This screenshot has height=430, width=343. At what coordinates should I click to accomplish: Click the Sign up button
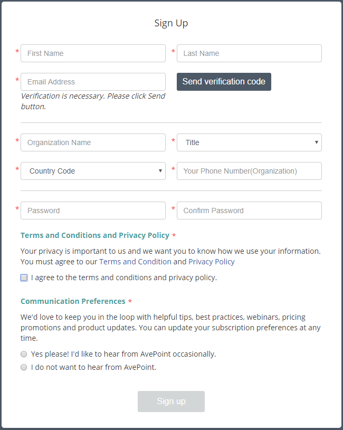click(x=171, y=402)
